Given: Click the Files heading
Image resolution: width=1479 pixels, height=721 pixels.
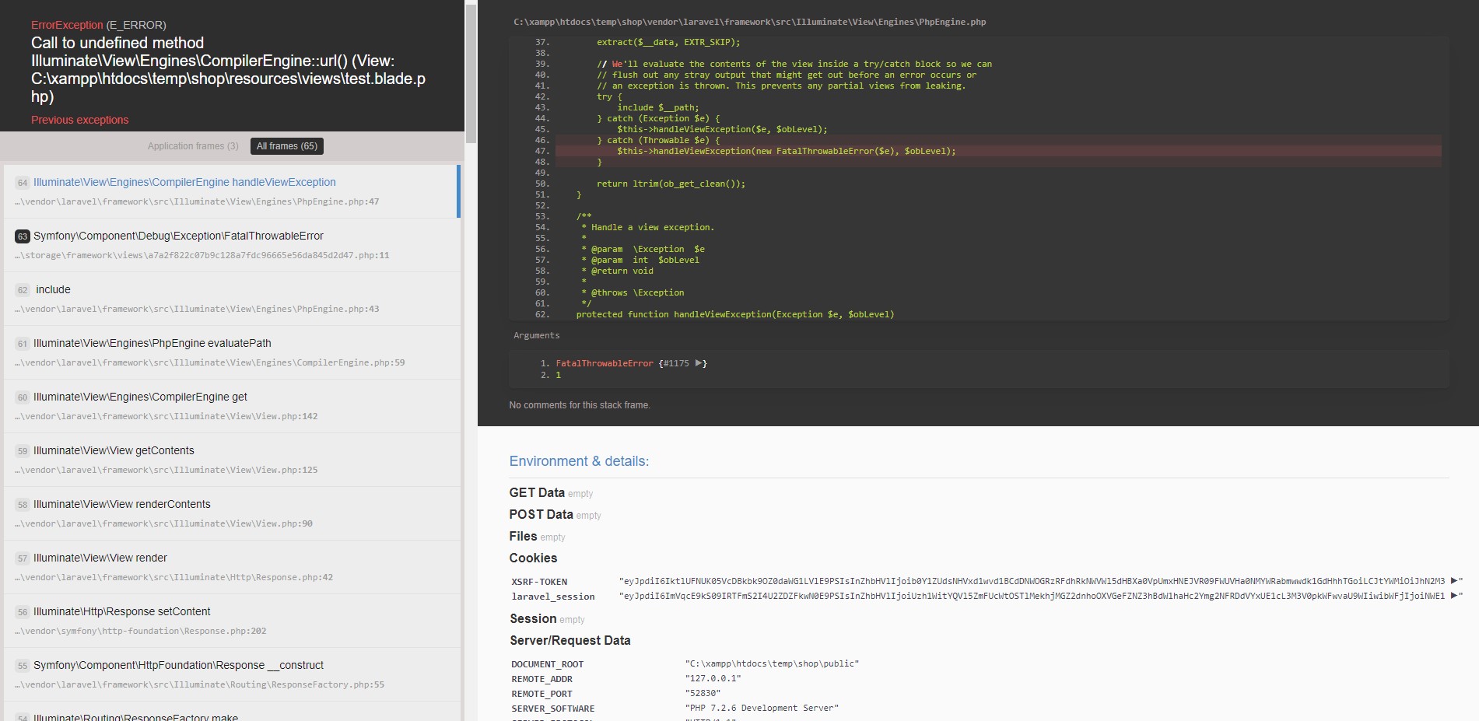Looking at the screenshot, I should point(523,536).
